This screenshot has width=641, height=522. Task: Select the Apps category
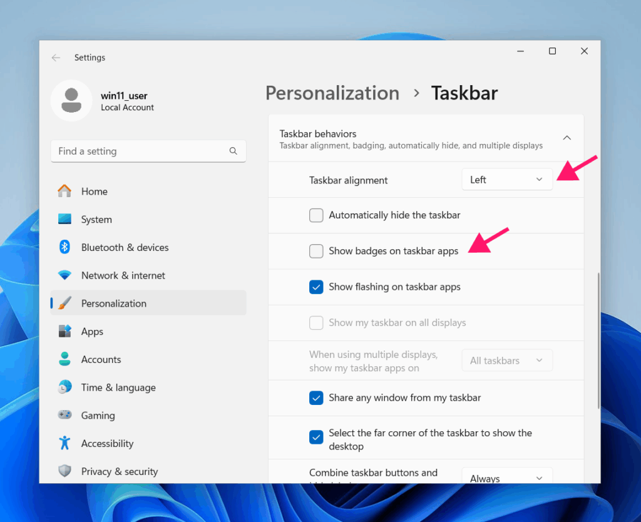coord(148,332)
